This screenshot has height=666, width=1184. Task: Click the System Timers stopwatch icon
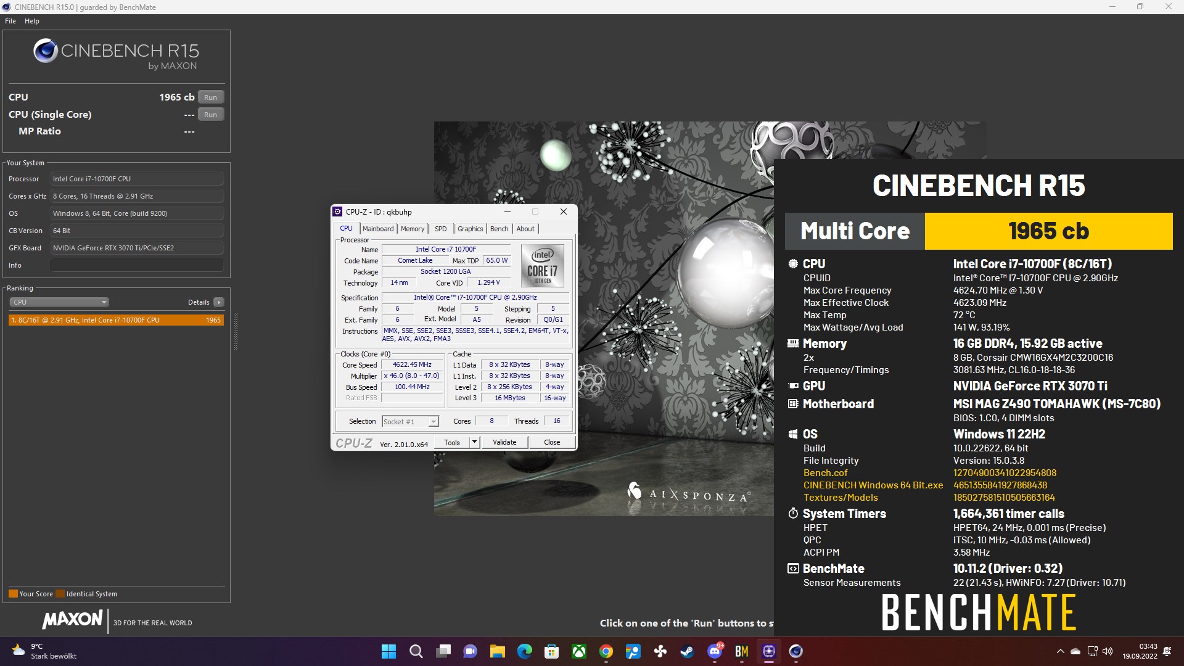click(x=793, y=513)
